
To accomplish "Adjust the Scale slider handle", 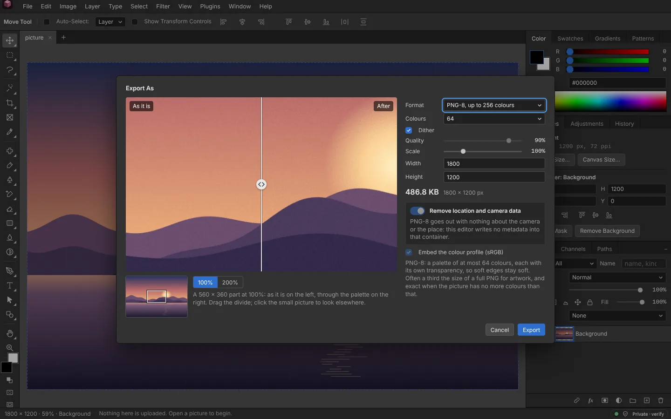I will click(x=463, y=151).
